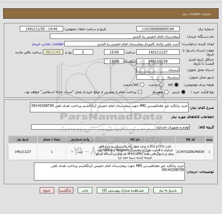Click the delivery city field سلسله
The height and width of the screenshot is (214, 222).
pyautogui.click(x=158, y=77)
